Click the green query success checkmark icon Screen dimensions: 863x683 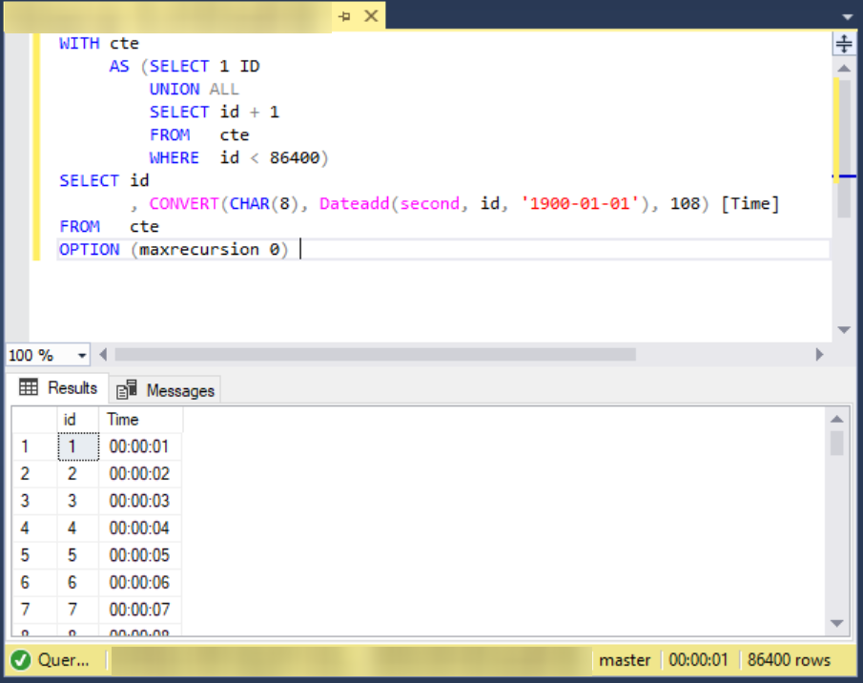pos(21,660)
